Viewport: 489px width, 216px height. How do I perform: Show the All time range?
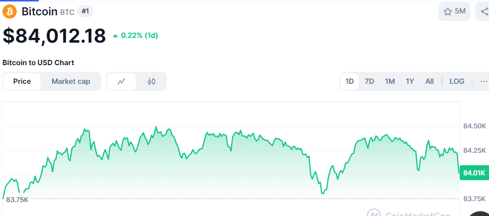pos(430,81)
